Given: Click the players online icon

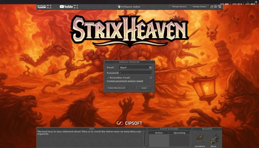Looking at the screenshot, I should pyautogui.click(x=119, y=7).
